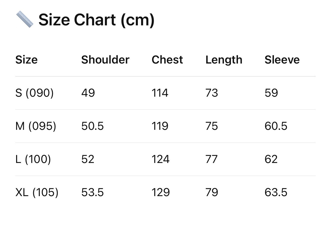Choose the L (100) size row label
The width and height of the screenshot is (332, 229).
click(x=33, y=159)
